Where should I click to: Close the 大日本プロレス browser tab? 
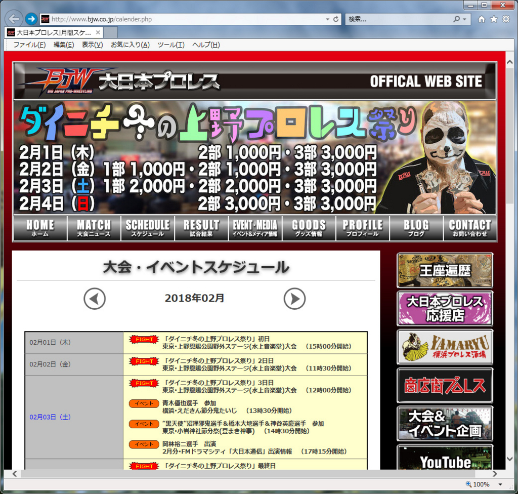click(x=98, y=32)
